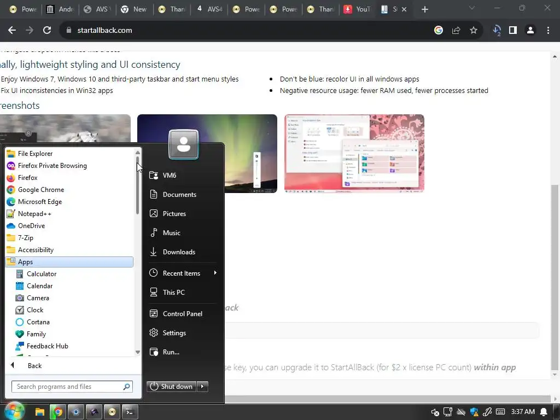Open Music from start menu
This screenshot has width=560, height=420.
pos(182,233)
